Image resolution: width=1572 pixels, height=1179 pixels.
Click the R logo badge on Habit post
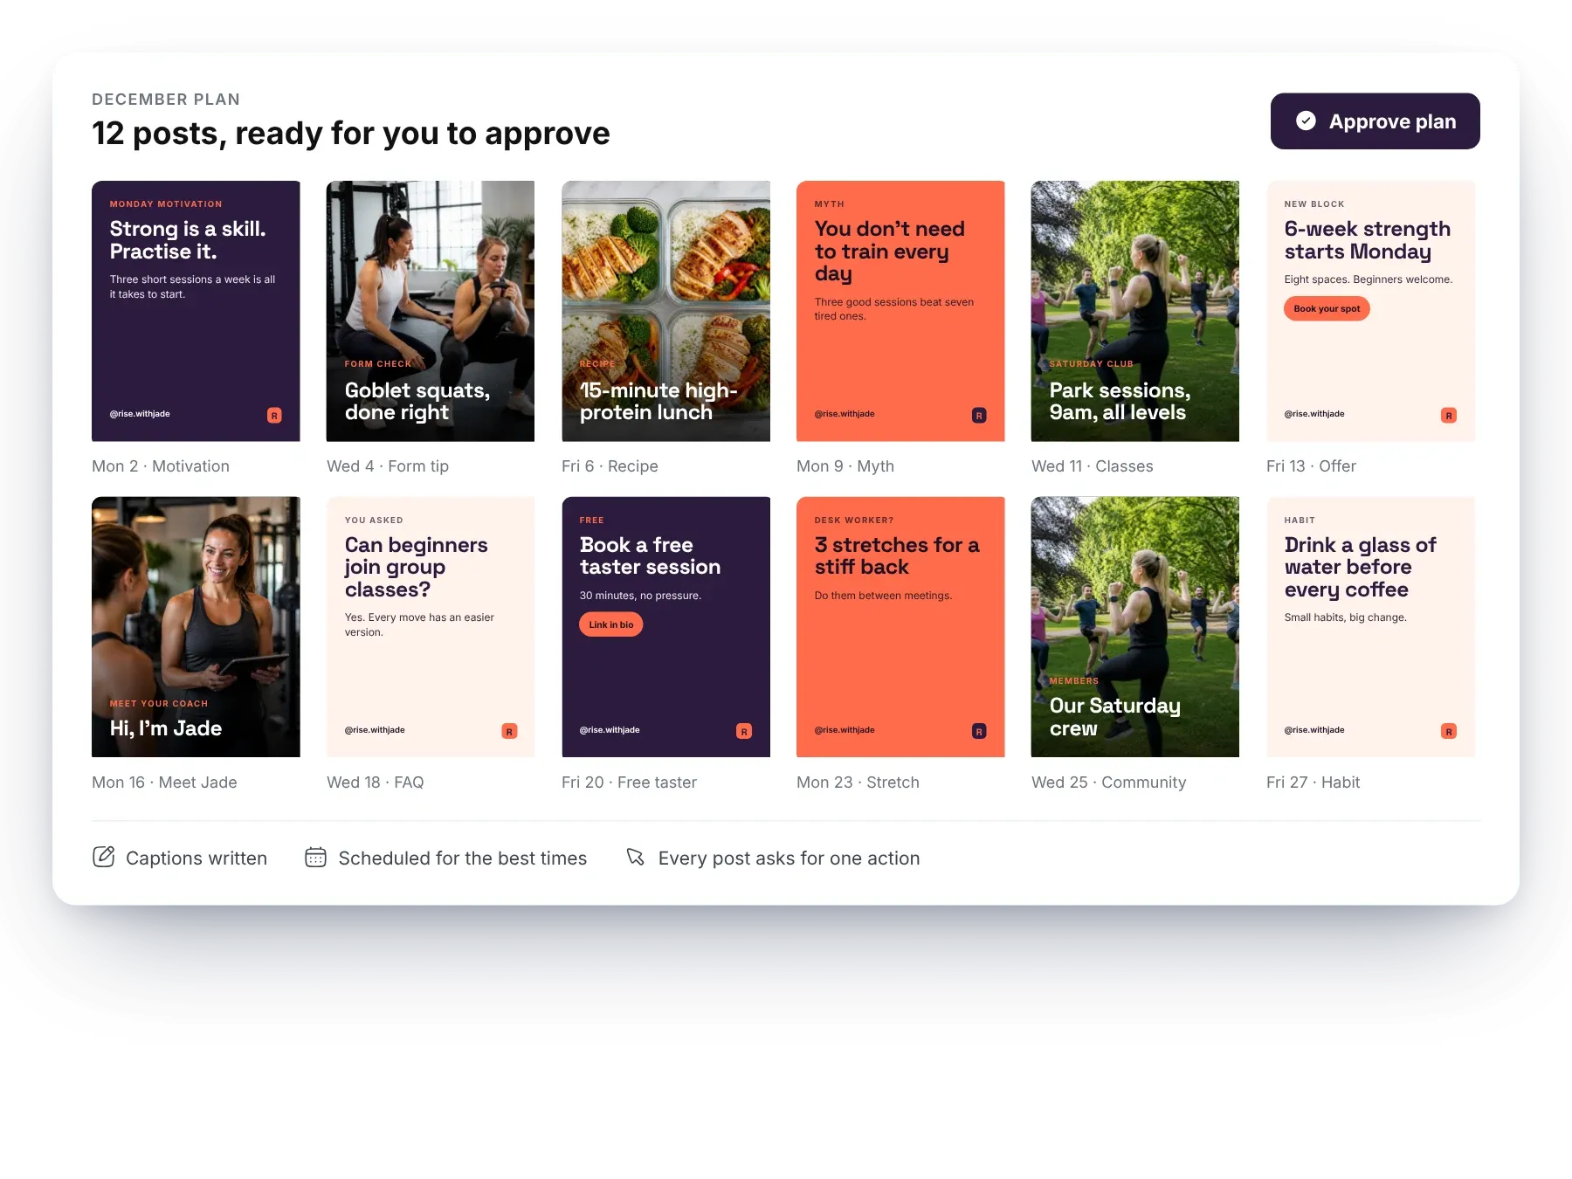tap(1449, 731)
